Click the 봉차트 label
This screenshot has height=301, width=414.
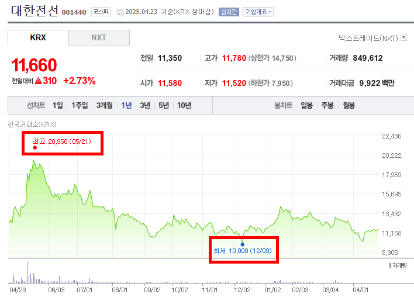pyautogui.click(x=283, y=106)
